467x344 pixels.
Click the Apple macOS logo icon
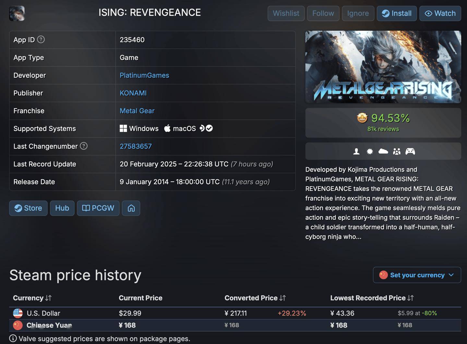click(167, 128)
